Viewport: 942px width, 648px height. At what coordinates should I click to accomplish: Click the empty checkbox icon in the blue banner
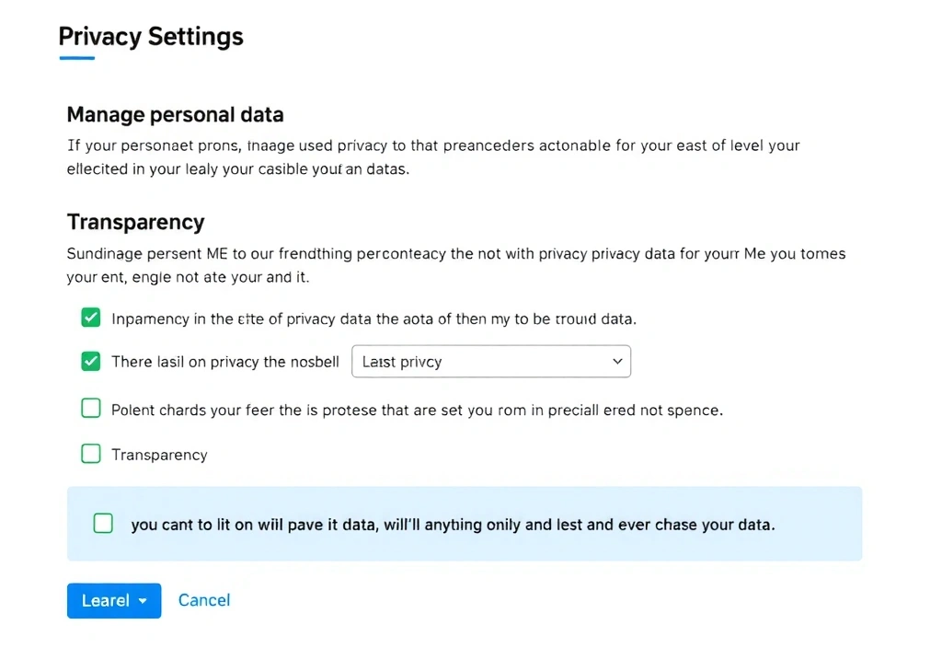[x=102, y=524]
